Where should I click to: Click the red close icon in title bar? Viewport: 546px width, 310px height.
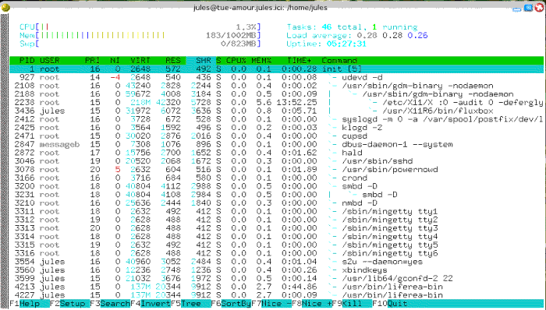click(x=540, y=8)
